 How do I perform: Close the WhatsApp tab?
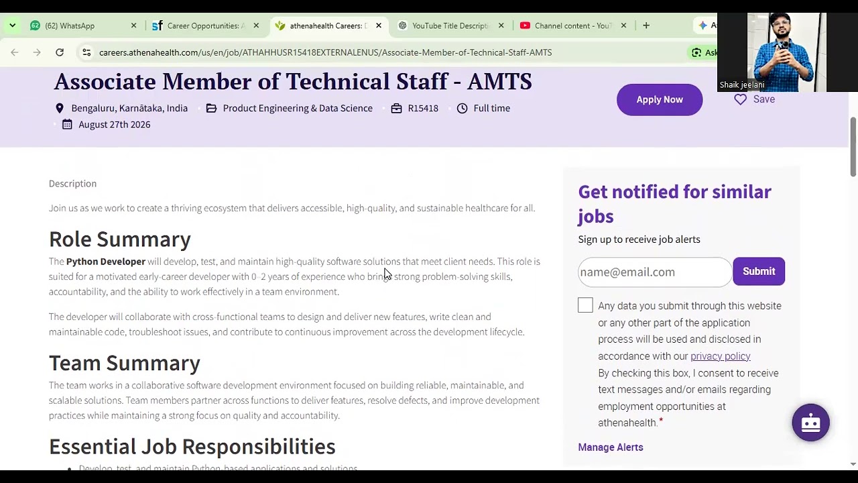point(133,25)
